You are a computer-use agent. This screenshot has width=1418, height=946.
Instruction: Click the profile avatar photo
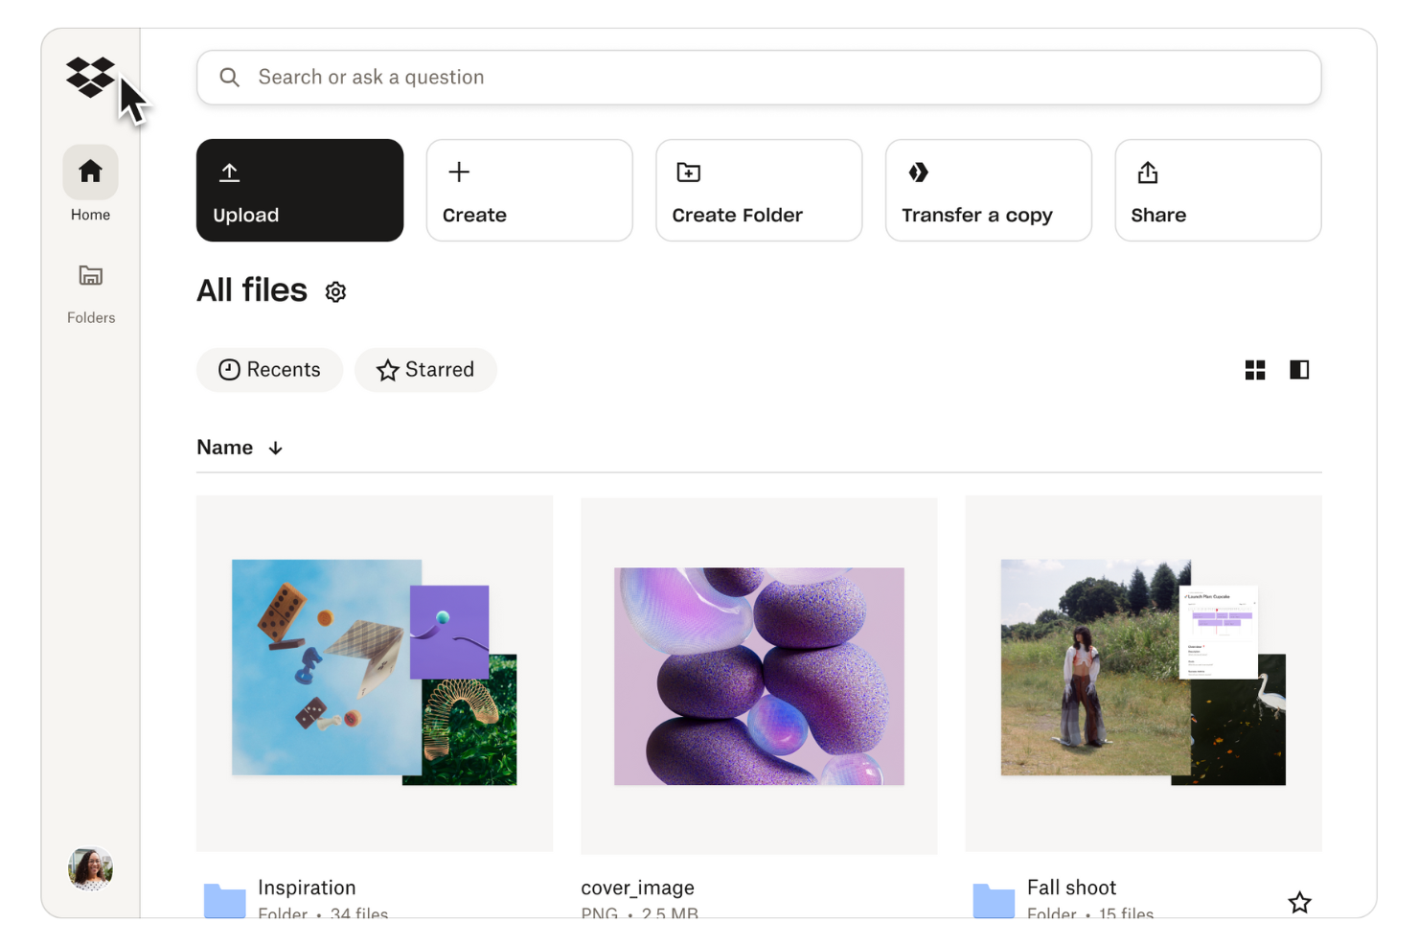[89, 868]
